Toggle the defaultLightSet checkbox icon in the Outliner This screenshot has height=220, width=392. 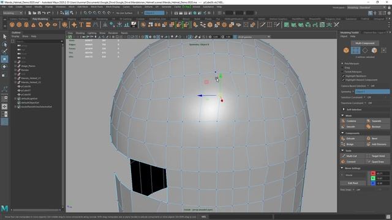pos(19,98)
